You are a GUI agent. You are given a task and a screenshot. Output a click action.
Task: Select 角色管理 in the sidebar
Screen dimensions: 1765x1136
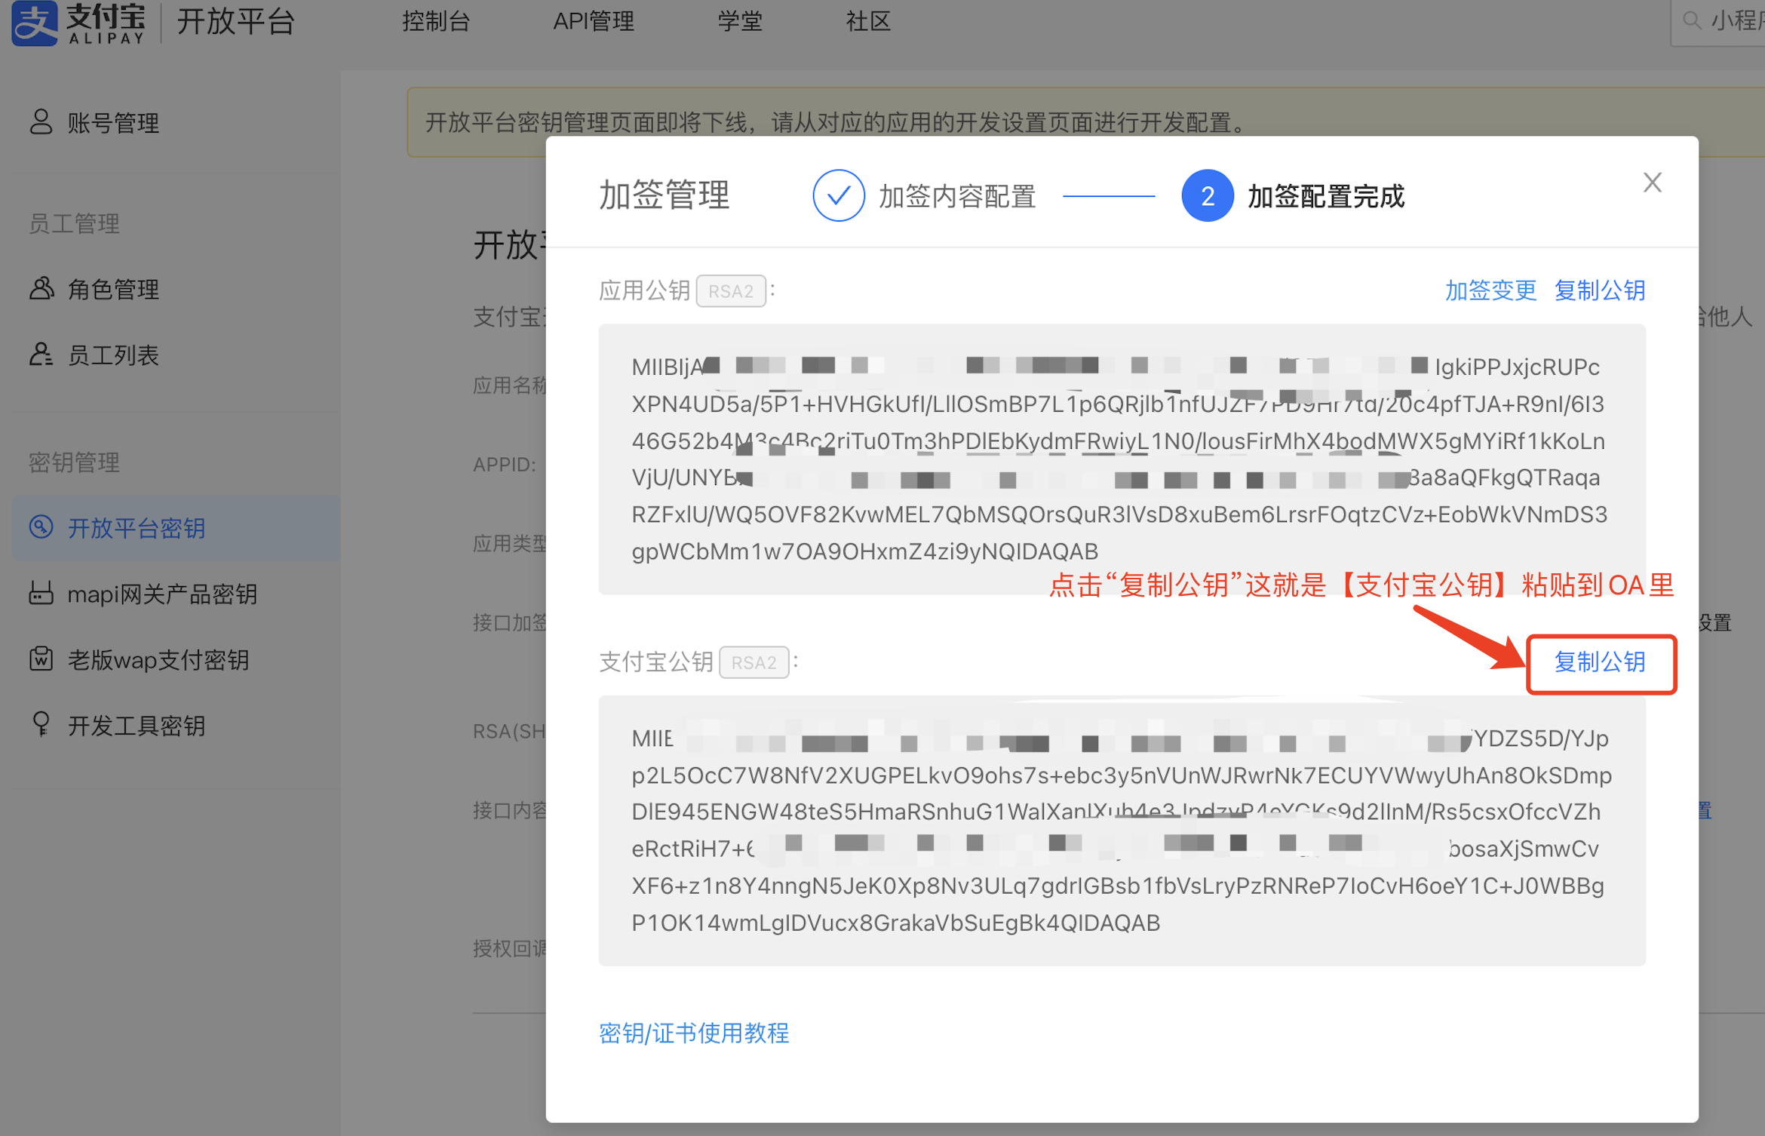tap(113, 289)
